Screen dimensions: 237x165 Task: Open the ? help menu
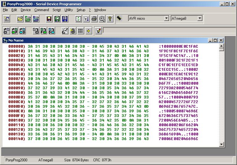(90, 10)
